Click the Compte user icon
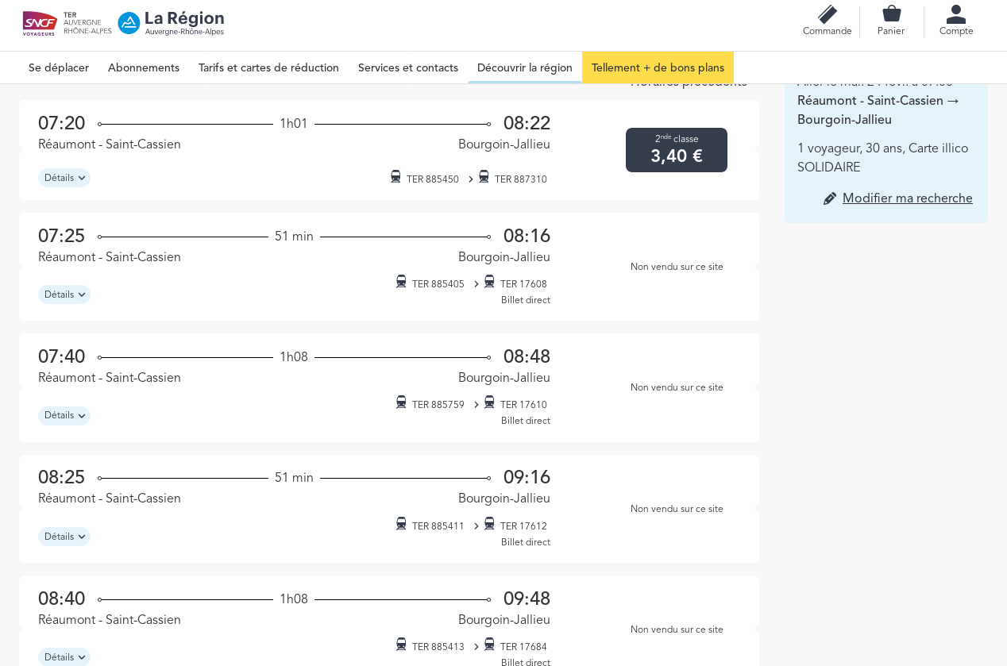 (956, 15)
